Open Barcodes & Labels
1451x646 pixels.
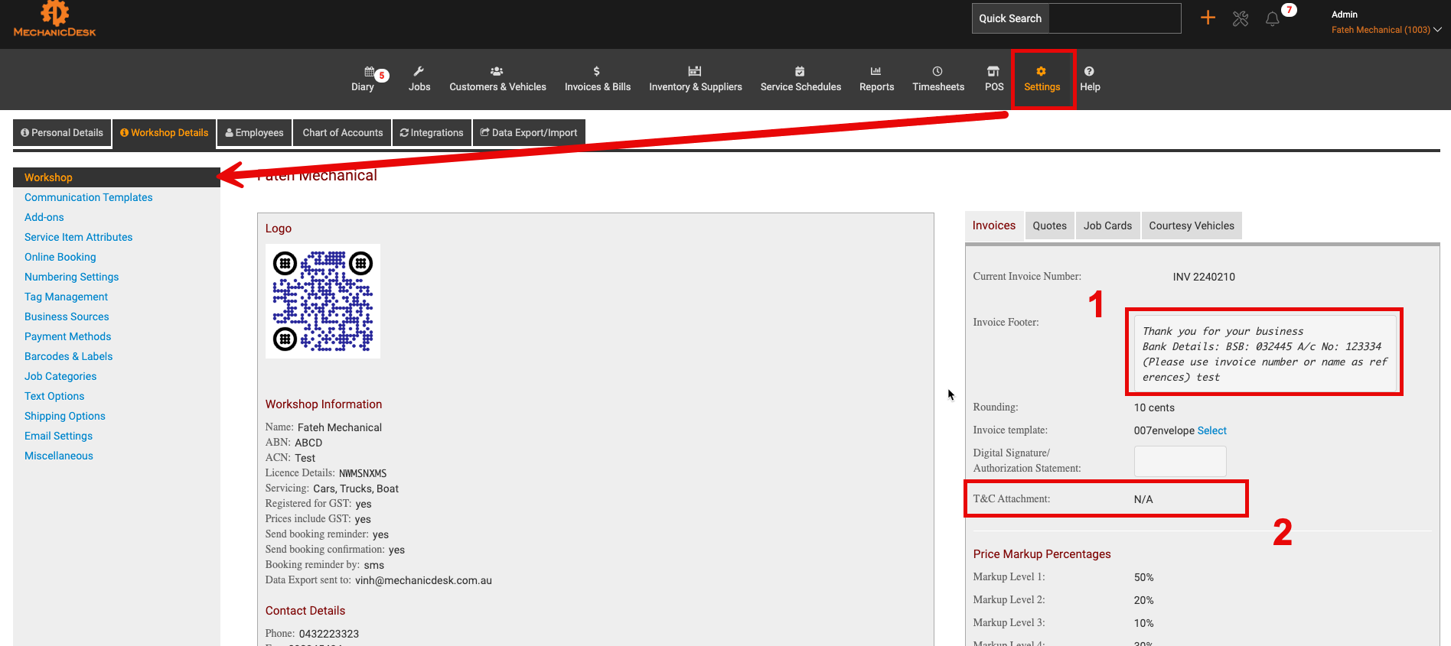point(69,356)
